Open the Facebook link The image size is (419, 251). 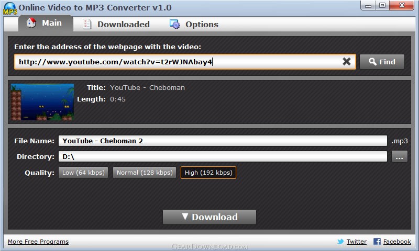point(397,242)
